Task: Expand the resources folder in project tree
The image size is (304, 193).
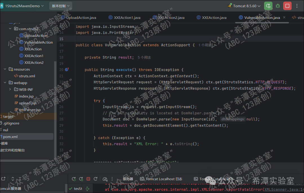Action: coord(5,69)
